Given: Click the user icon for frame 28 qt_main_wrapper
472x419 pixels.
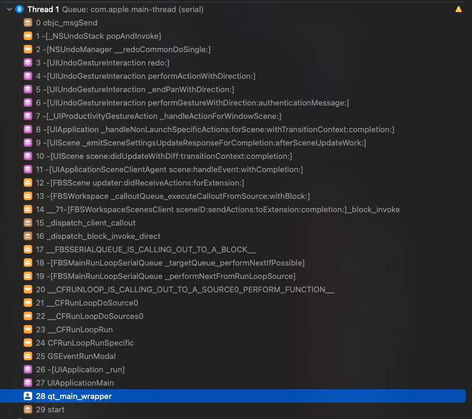Looking at the screenshot, I should pos(28,396).
